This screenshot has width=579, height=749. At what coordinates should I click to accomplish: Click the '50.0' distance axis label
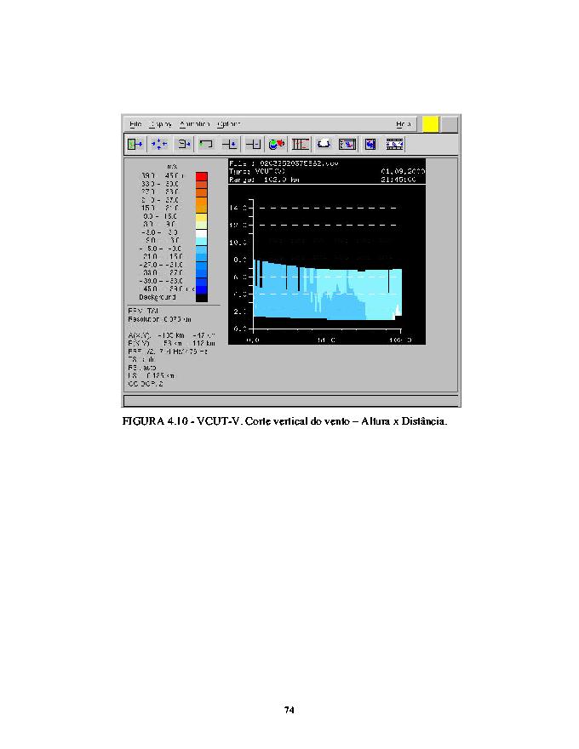click(327, 340)
